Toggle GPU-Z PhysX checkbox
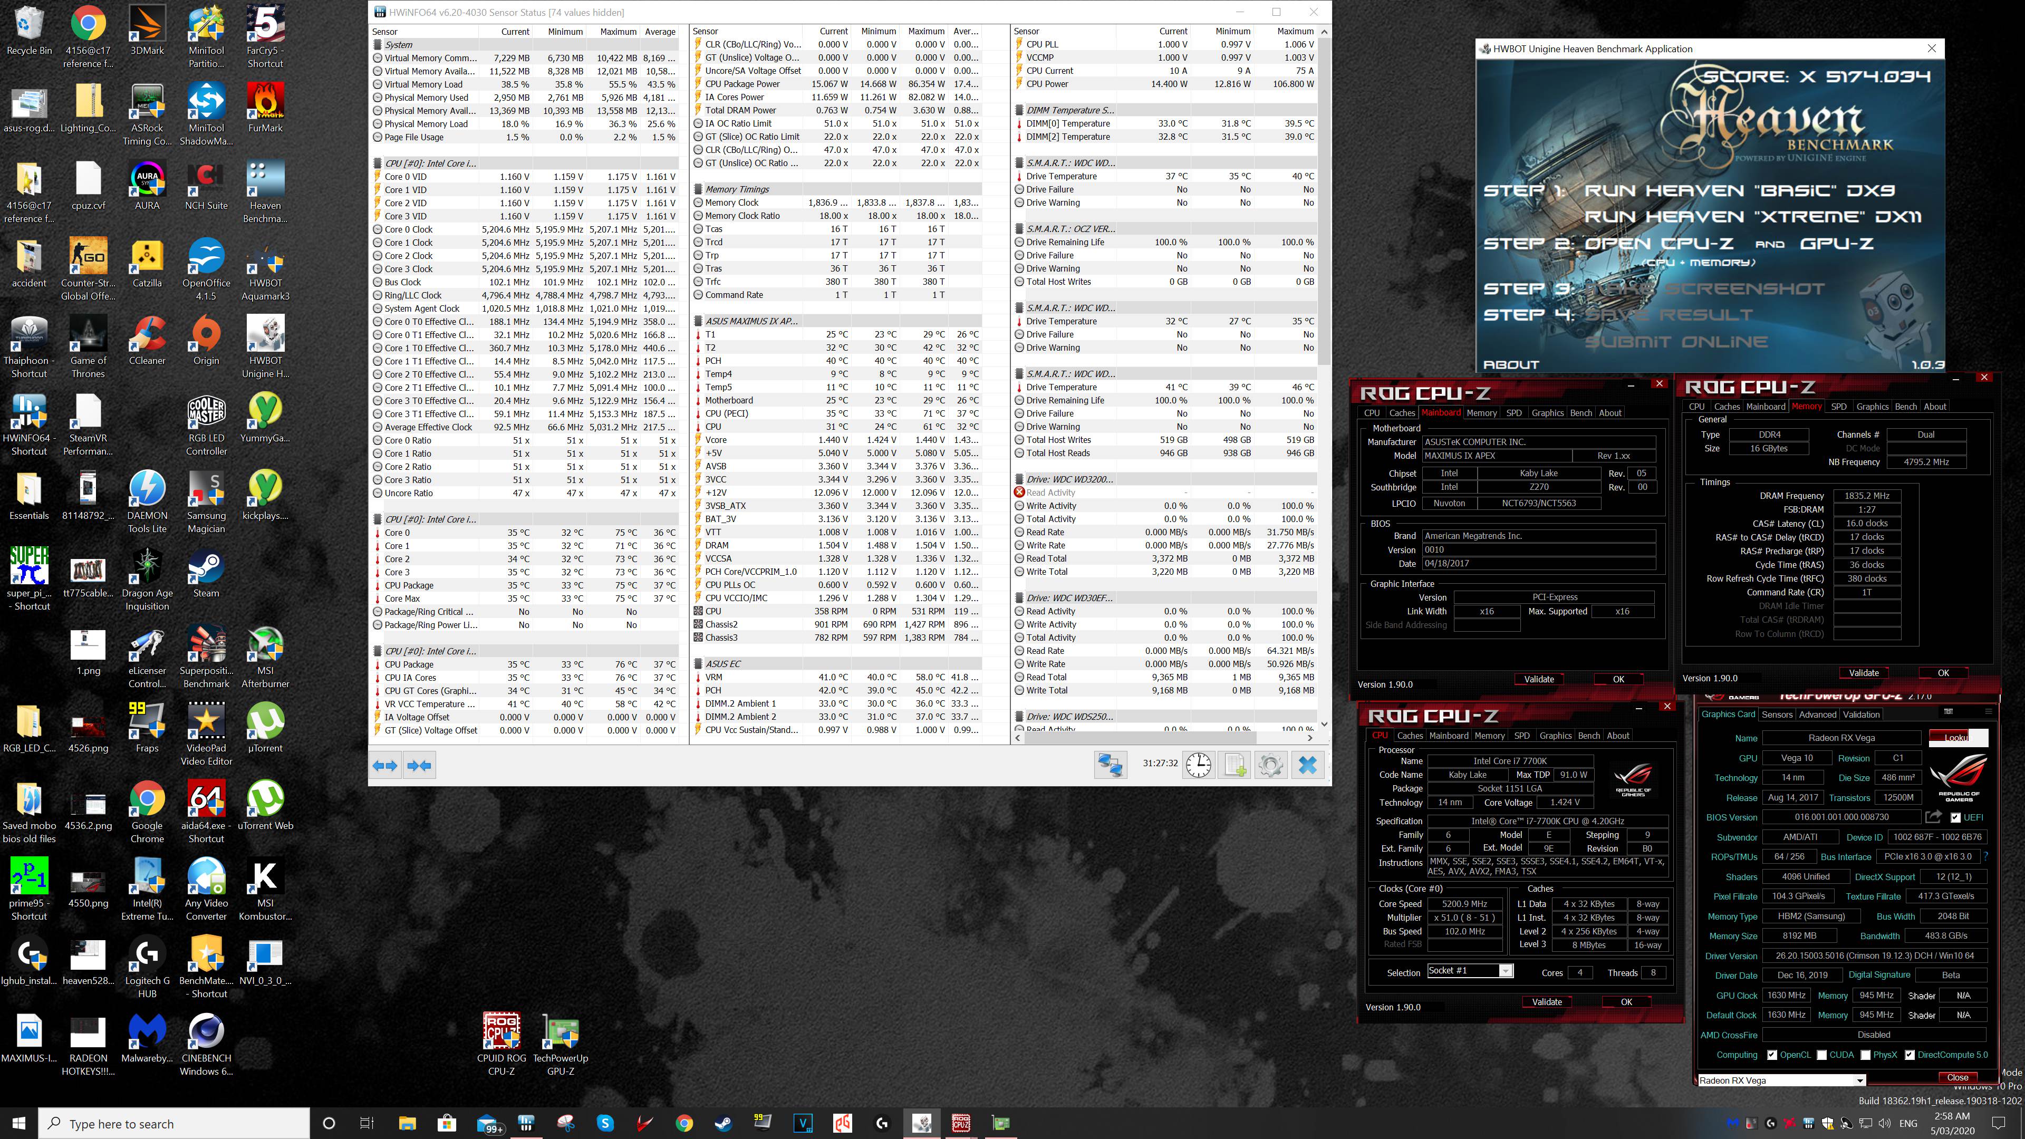This screenshot has width=2025, height=1139. [1865, 1055]
